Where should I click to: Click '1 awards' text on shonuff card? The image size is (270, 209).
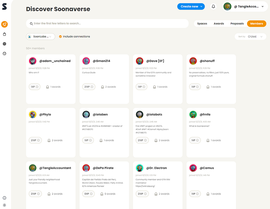[216, 87]
